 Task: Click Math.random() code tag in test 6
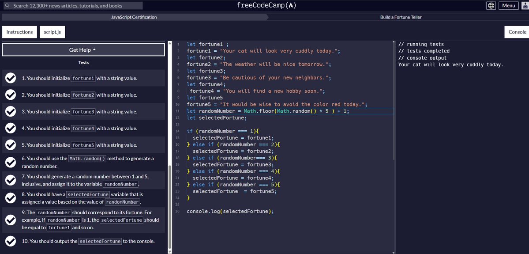click(87, 159)
